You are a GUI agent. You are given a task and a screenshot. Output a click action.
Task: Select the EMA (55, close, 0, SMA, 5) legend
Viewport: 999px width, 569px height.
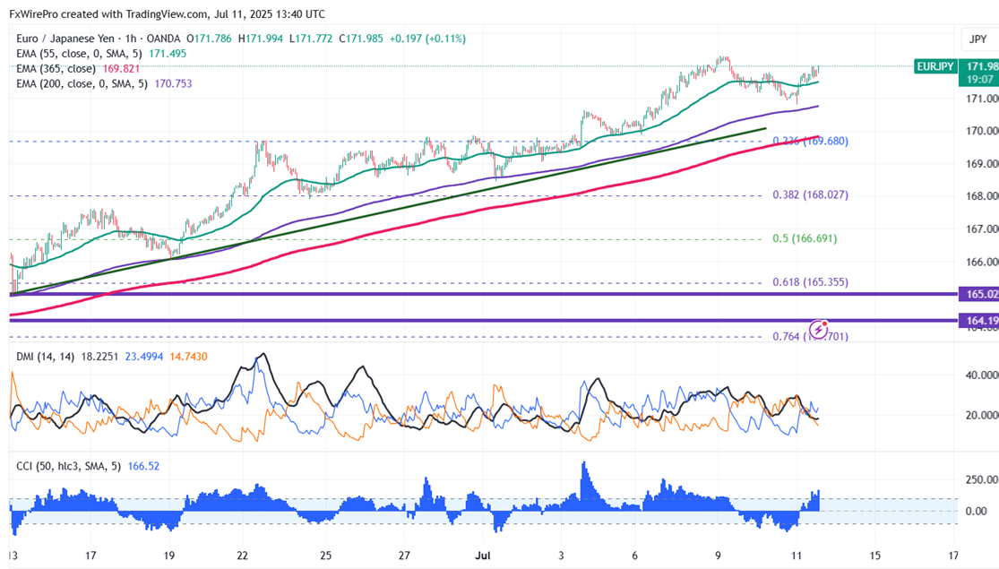[x=79, y=54]
